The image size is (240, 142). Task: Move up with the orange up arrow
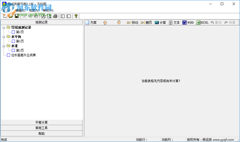[105, 23]
